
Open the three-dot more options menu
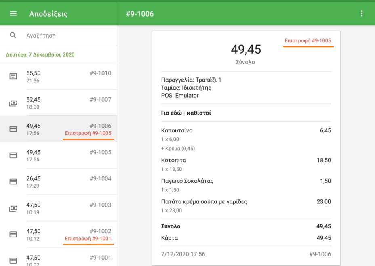tap(362, 14)
